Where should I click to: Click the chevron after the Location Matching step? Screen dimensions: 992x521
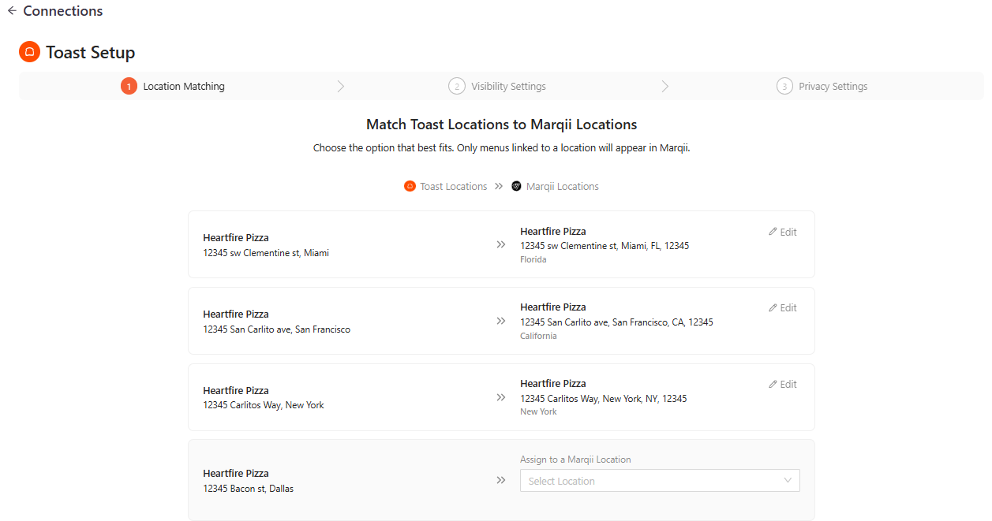pos(340,87)
